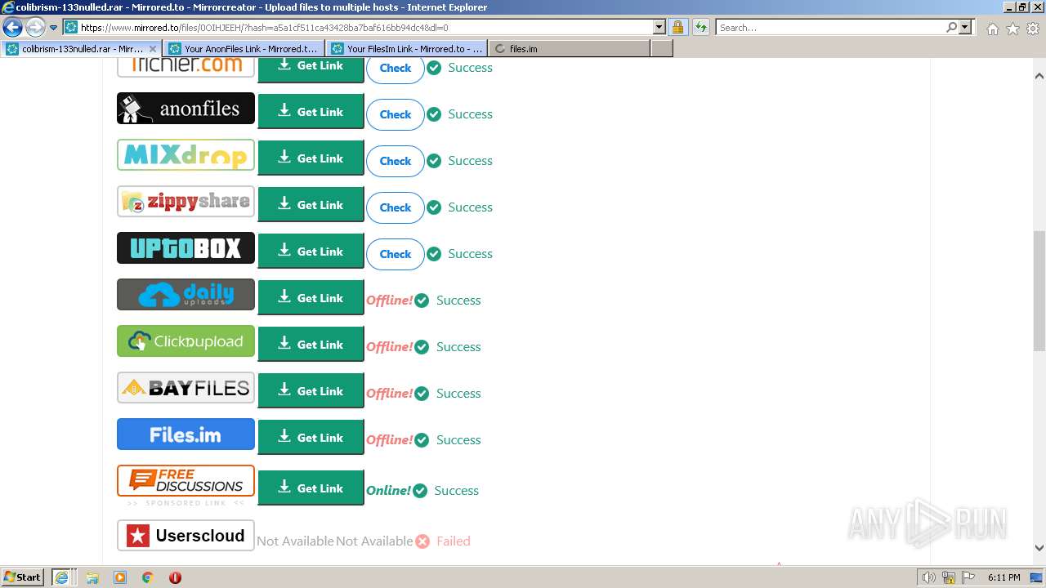Image resolution: width=1046 pixels, height=588 pixels.
Task: Click the Offline! status for BAYFILES
Action: coord(389,393)
